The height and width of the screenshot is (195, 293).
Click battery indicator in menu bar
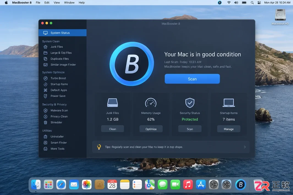[244, 3]
